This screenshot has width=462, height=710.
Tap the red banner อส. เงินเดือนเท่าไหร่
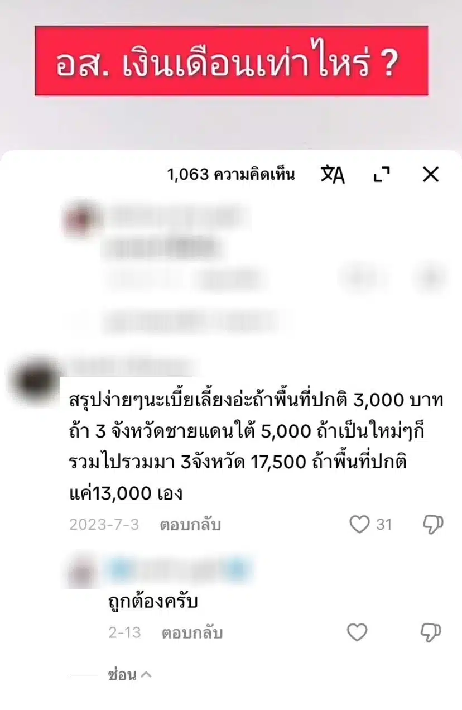[x=231, y=60]
